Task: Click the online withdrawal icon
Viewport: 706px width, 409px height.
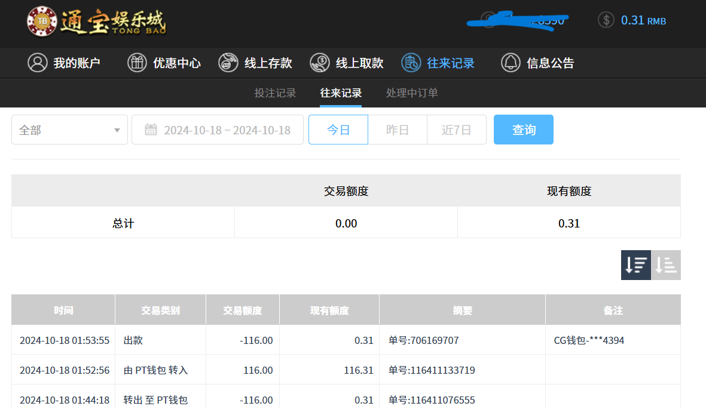Action: [320, 63]
